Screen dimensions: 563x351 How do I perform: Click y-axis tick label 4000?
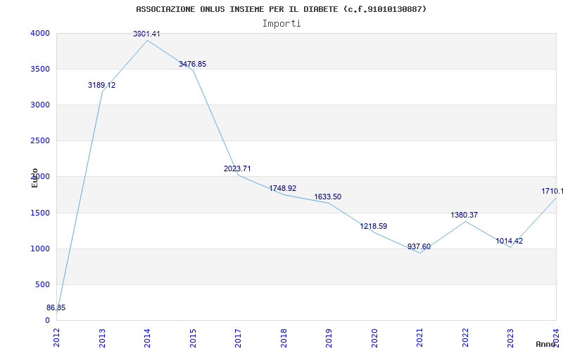click(40, 33)
